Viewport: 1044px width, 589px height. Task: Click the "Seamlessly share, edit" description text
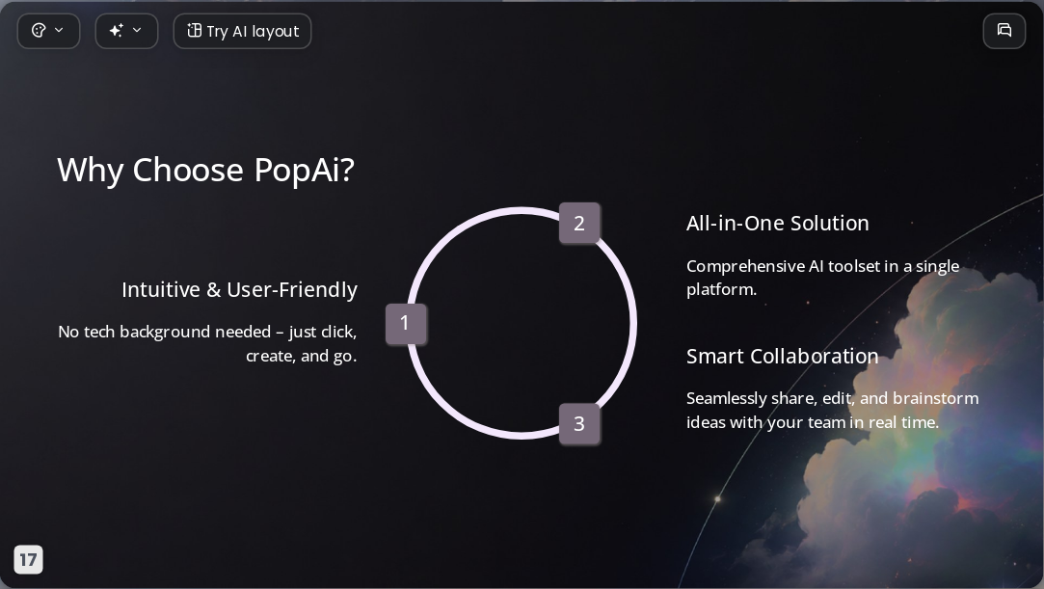tap(832, 410)
